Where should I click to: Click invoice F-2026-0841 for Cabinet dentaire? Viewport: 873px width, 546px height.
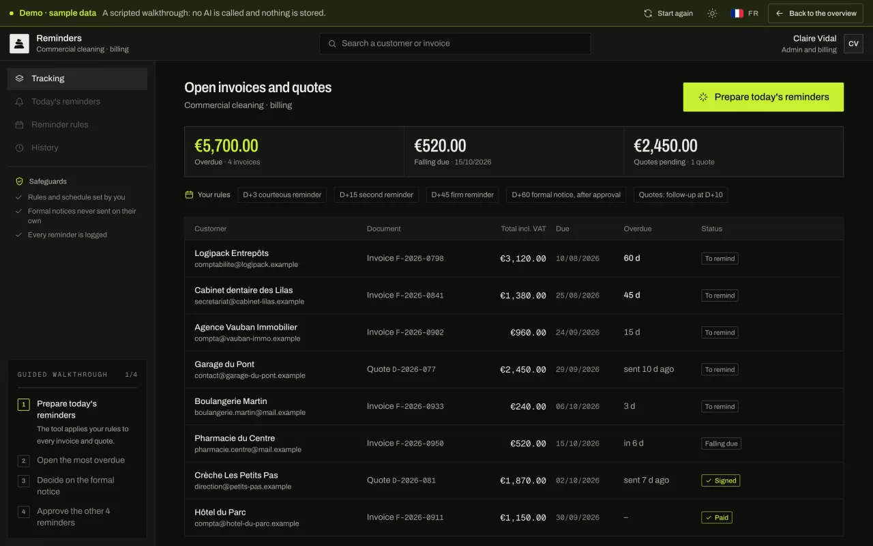[x=405, y=296]
